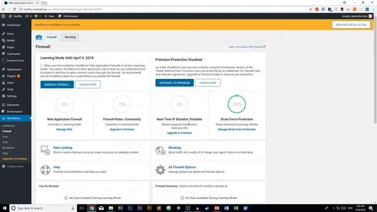Click Upgrade to Premium under Real-Time IP Blacklist
Image resolution: width=377 pixels, height=212 pixels.
[x=179, y=133]
